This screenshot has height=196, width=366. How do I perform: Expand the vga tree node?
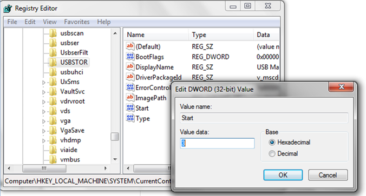(44, 121)
